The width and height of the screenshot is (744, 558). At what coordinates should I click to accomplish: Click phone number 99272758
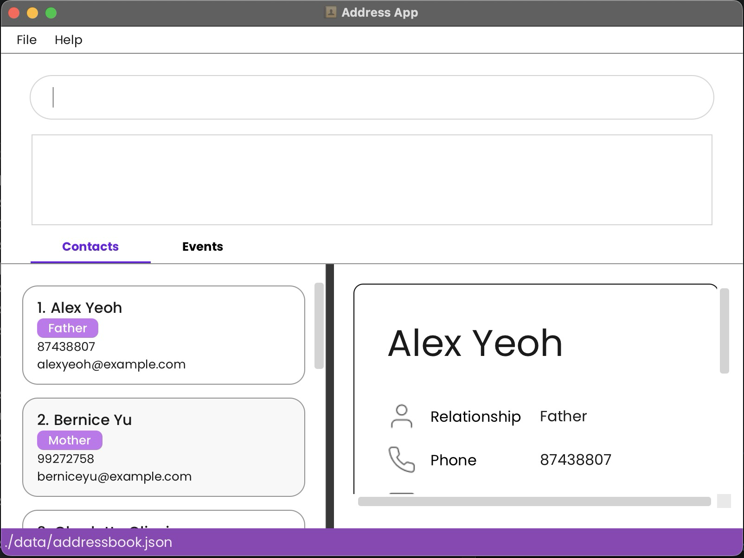point(65,459)
